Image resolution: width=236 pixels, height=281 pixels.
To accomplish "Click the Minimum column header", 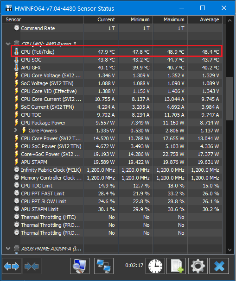I will click(135, 20).
